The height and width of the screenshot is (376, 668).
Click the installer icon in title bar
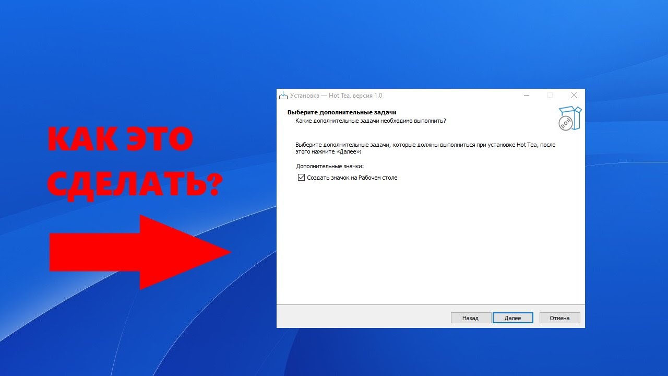[x=283, y=96]
